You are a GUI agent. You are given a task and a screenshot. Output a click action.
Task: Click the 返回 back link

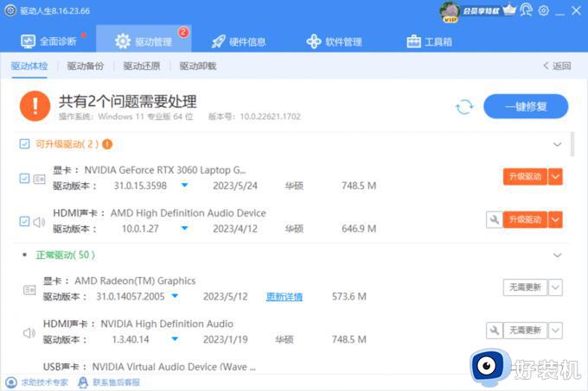pos(557,66)
